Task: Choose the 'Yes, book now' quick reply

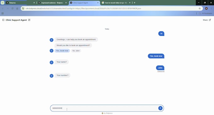Action: coord(62,51)
